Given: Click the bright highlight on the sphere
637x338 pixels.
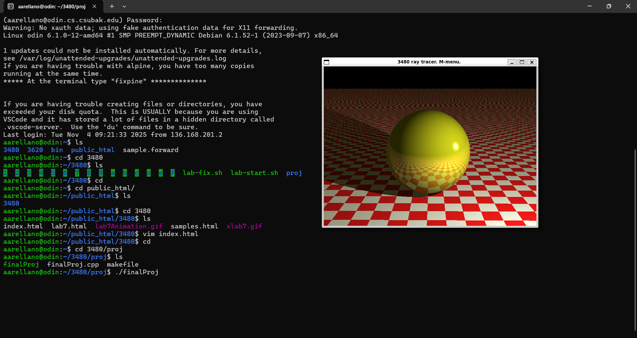Looking at the screenshot, I should click(456, 146).
